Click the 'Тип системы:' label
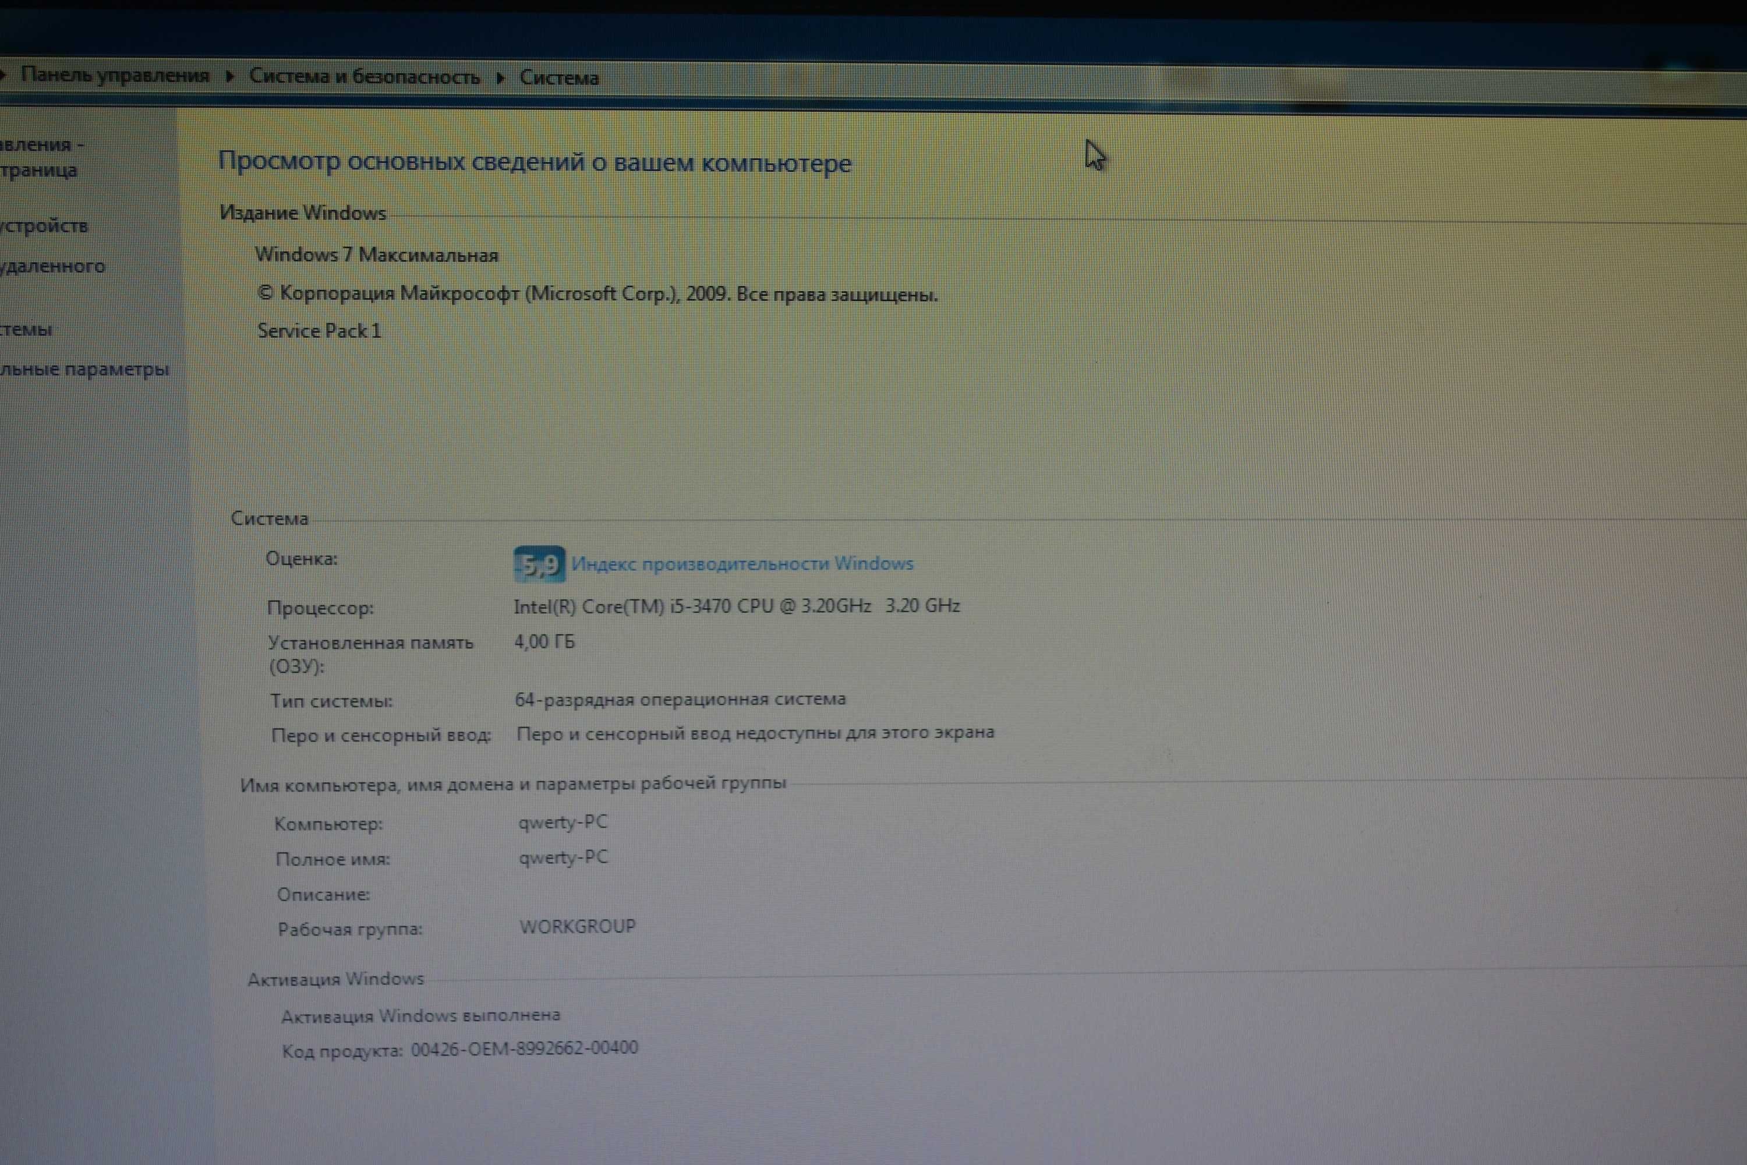The height and width of the screenshot is (1165, 1747). coord(331,701)
